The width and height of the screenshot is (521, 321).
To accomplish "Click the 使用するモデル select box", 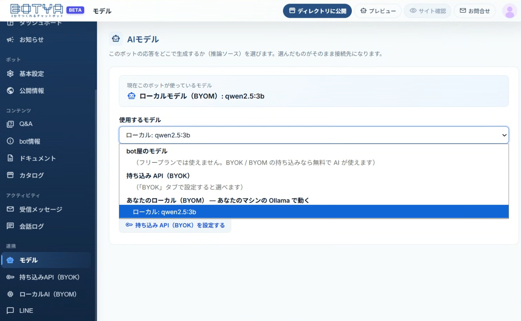I will click(x=314, y=135).
